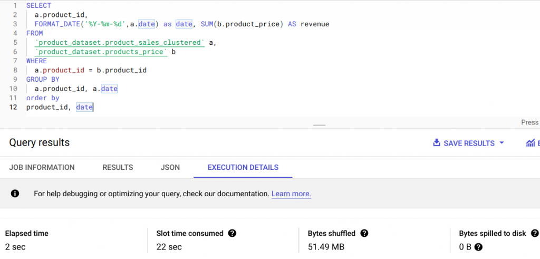Click the order by keyword on line 11
Image resolution: width=540 pixels, height=259 pixels.
tap(43, 98)
